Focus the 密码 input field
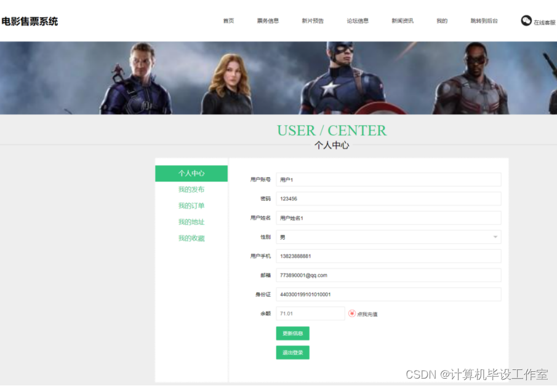Screen dimensions: 557x386 (x=388, y=199)
